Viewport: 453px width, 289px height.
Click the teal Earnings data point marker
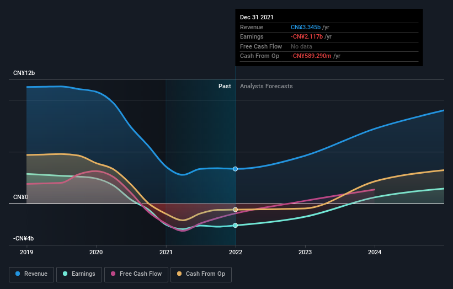(x=236, y=225)
